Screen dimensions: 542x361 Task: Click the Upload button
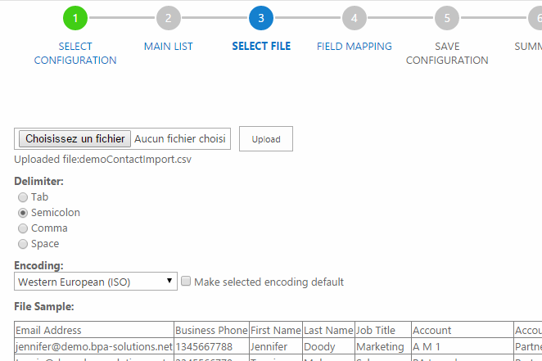[x=266, y=139]
